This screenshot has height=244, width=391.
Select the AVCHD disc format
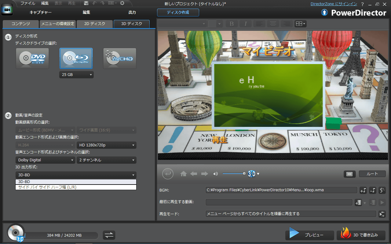click(120, 58)
